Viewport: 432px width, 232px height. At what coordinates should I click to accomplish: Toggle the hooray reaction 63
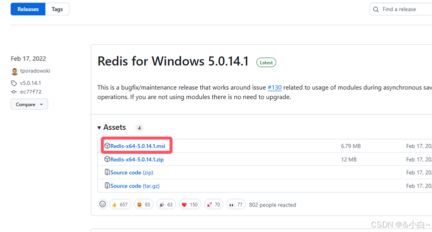[166, 205]
